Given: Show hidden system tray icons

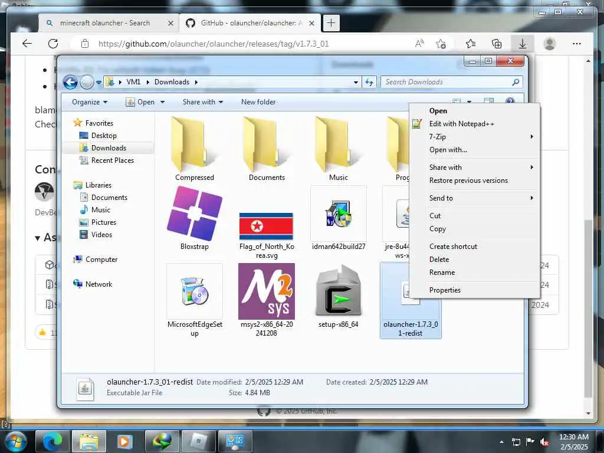Looking at the screenshot, I should pyautogui.click(x=501, y=442).
